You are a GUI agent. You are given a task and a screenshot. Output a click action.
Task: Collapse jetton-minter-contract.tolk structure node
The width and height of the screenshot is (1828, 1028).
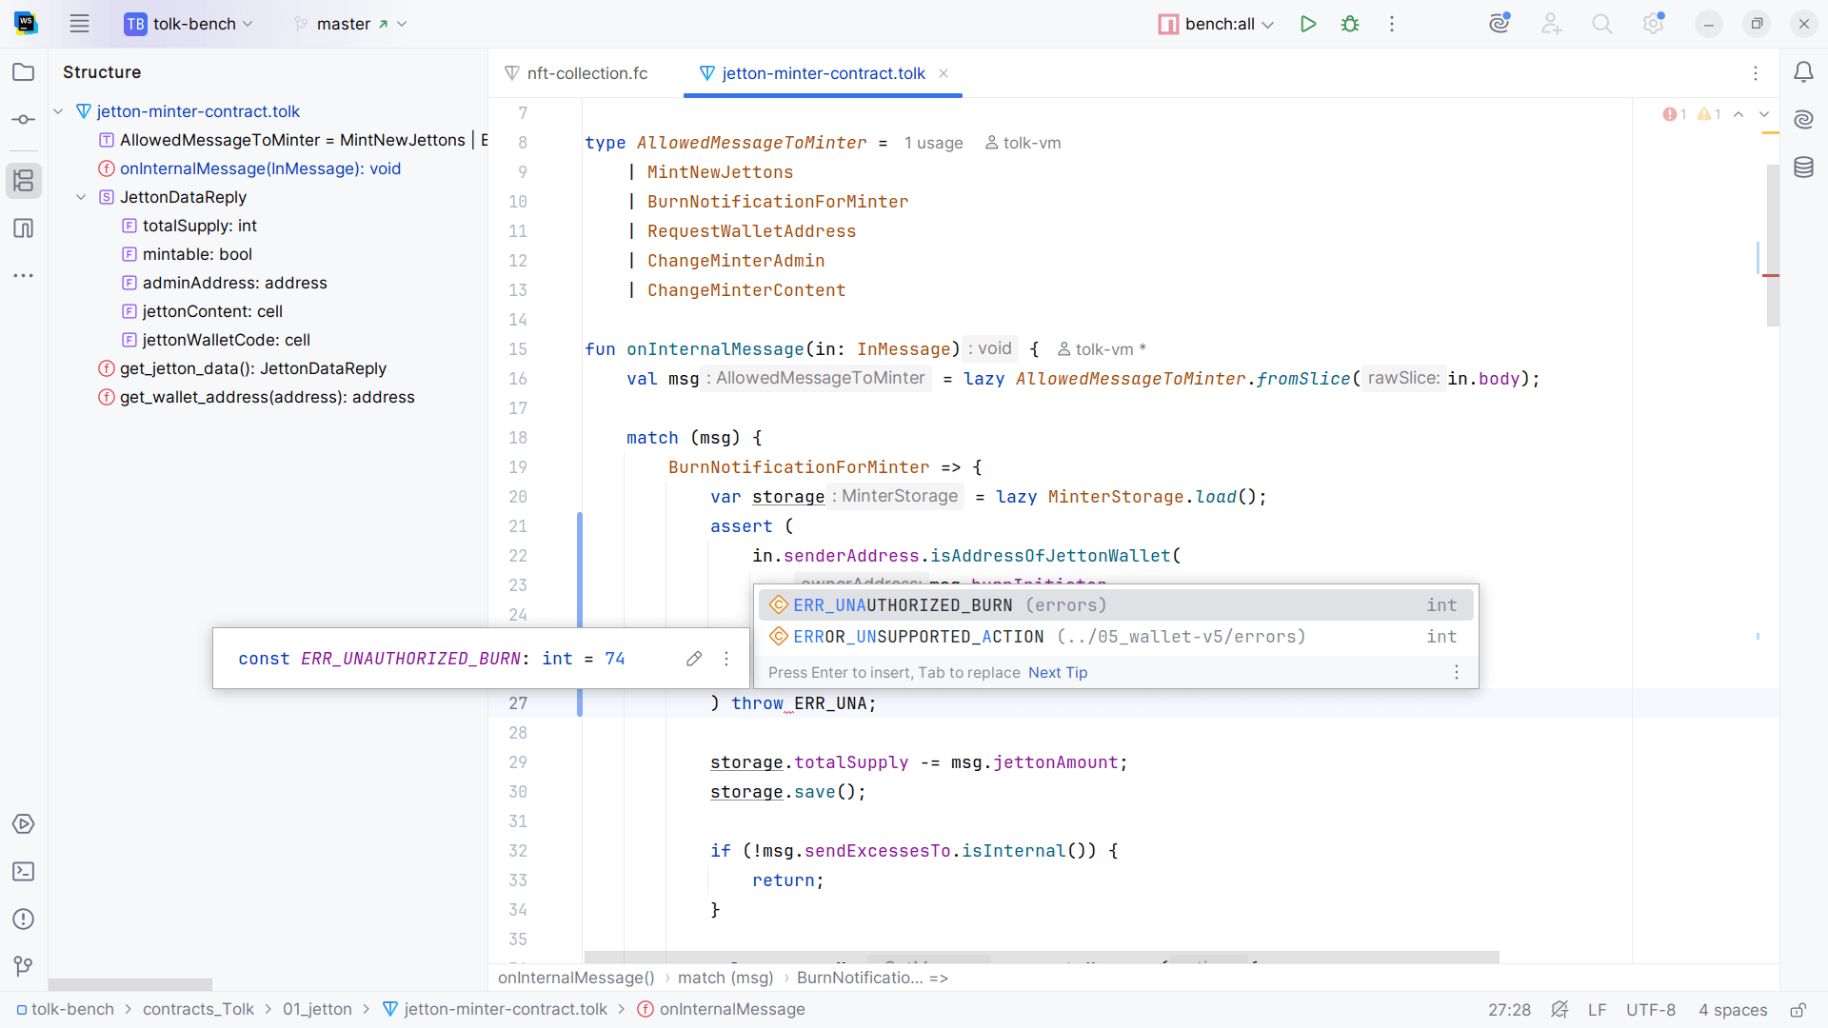58,111
